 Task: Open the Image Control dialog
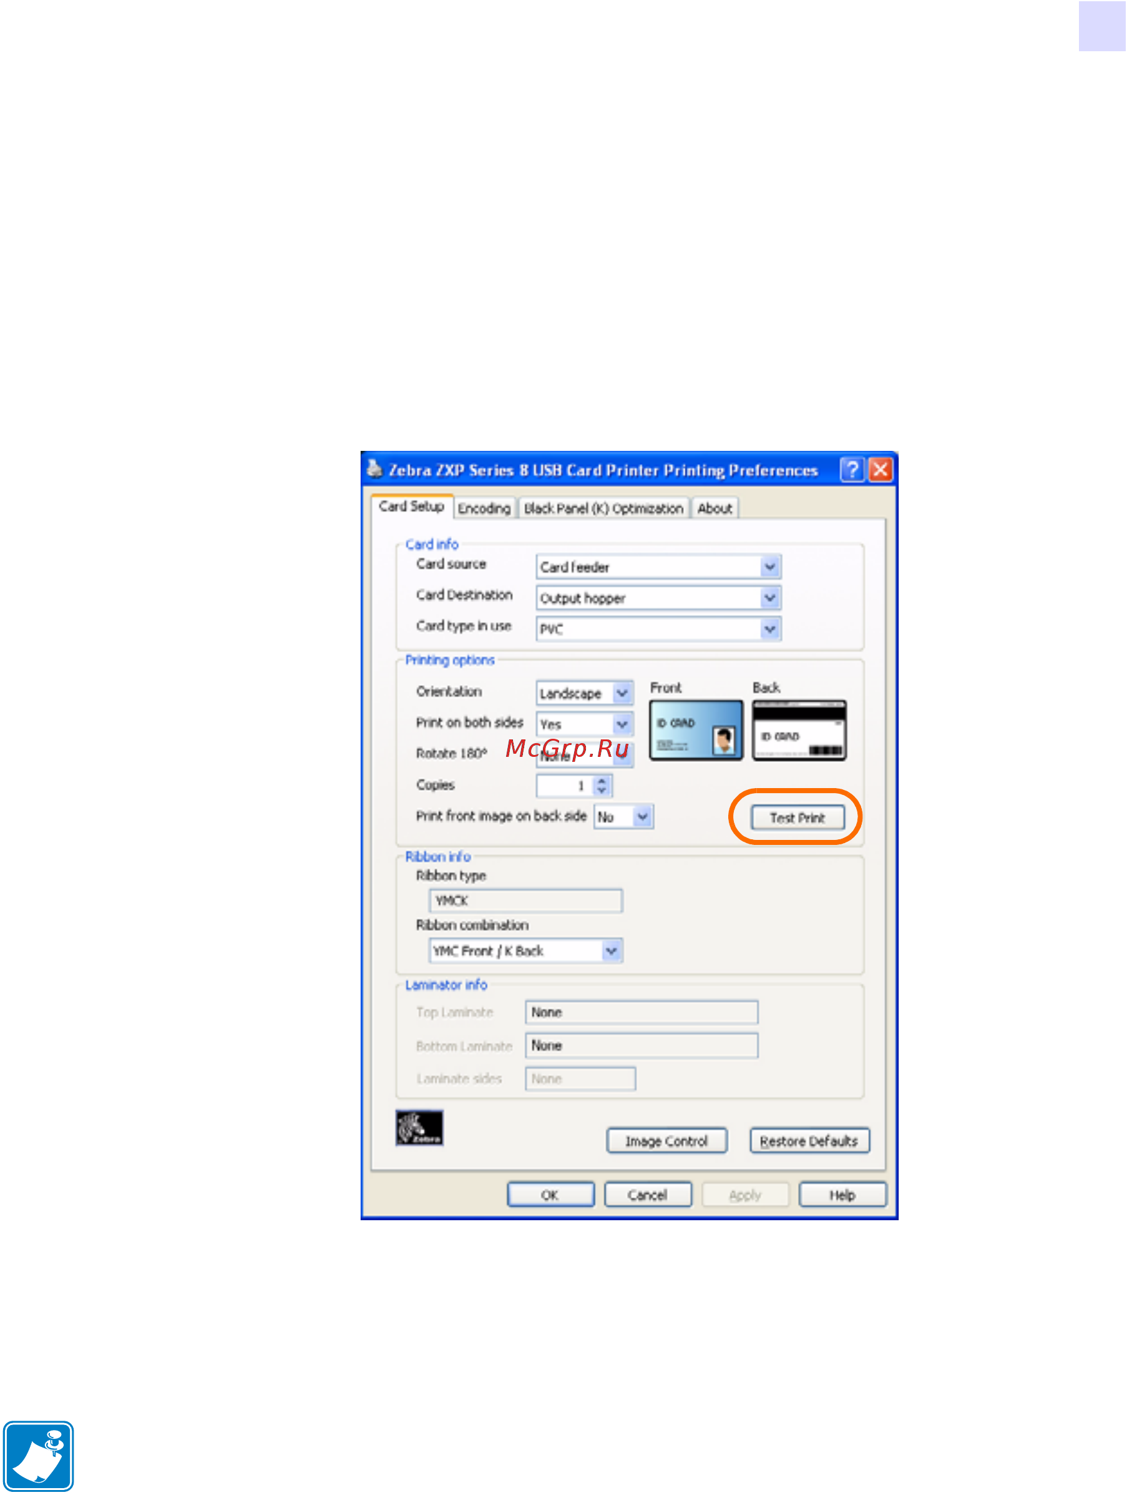coord(666,1141)
